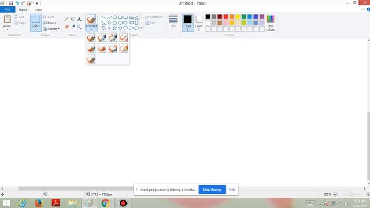Activate Color 1 foreground box
This screenshot has height=208, width=370.
click(x=187, y=23)
